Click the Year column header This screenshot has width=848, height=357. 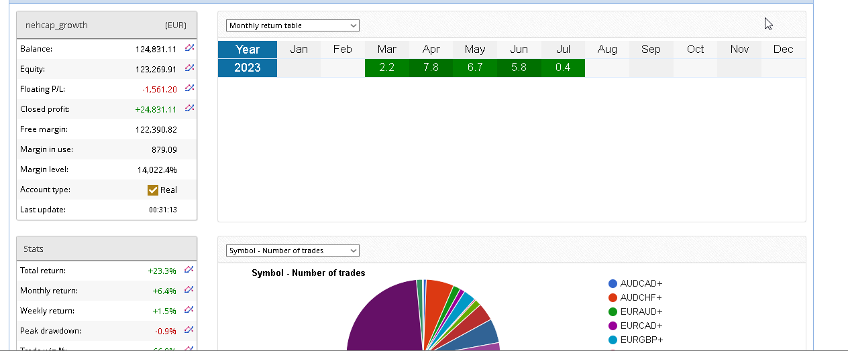tap(248, 50)
